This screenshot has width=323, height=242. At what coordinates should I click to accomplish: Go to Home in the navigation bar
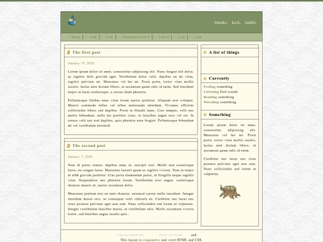point(76,37)
